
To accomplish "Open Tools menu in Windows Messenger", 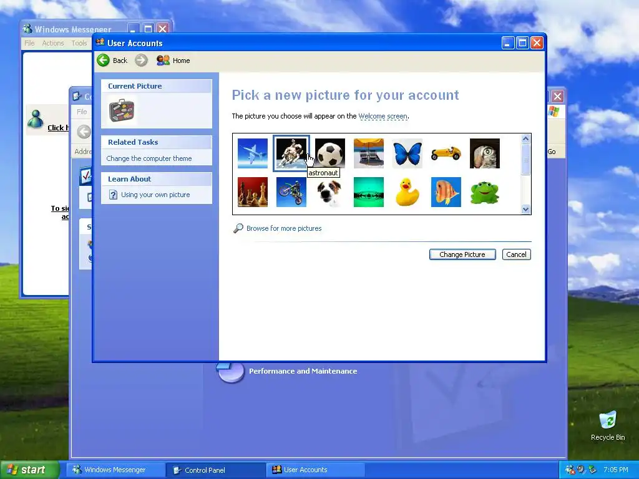I will (x=79, y=43).
